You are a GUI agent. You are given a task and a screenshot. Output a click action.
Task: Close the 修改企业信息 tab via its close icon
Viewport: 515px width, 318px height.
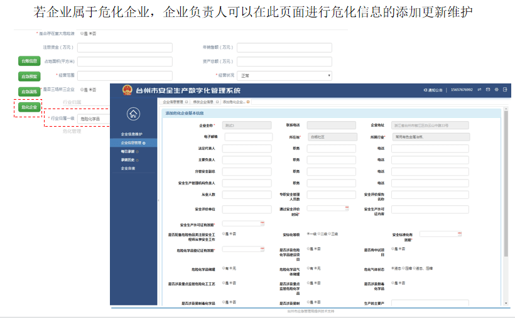coord(217,102)
